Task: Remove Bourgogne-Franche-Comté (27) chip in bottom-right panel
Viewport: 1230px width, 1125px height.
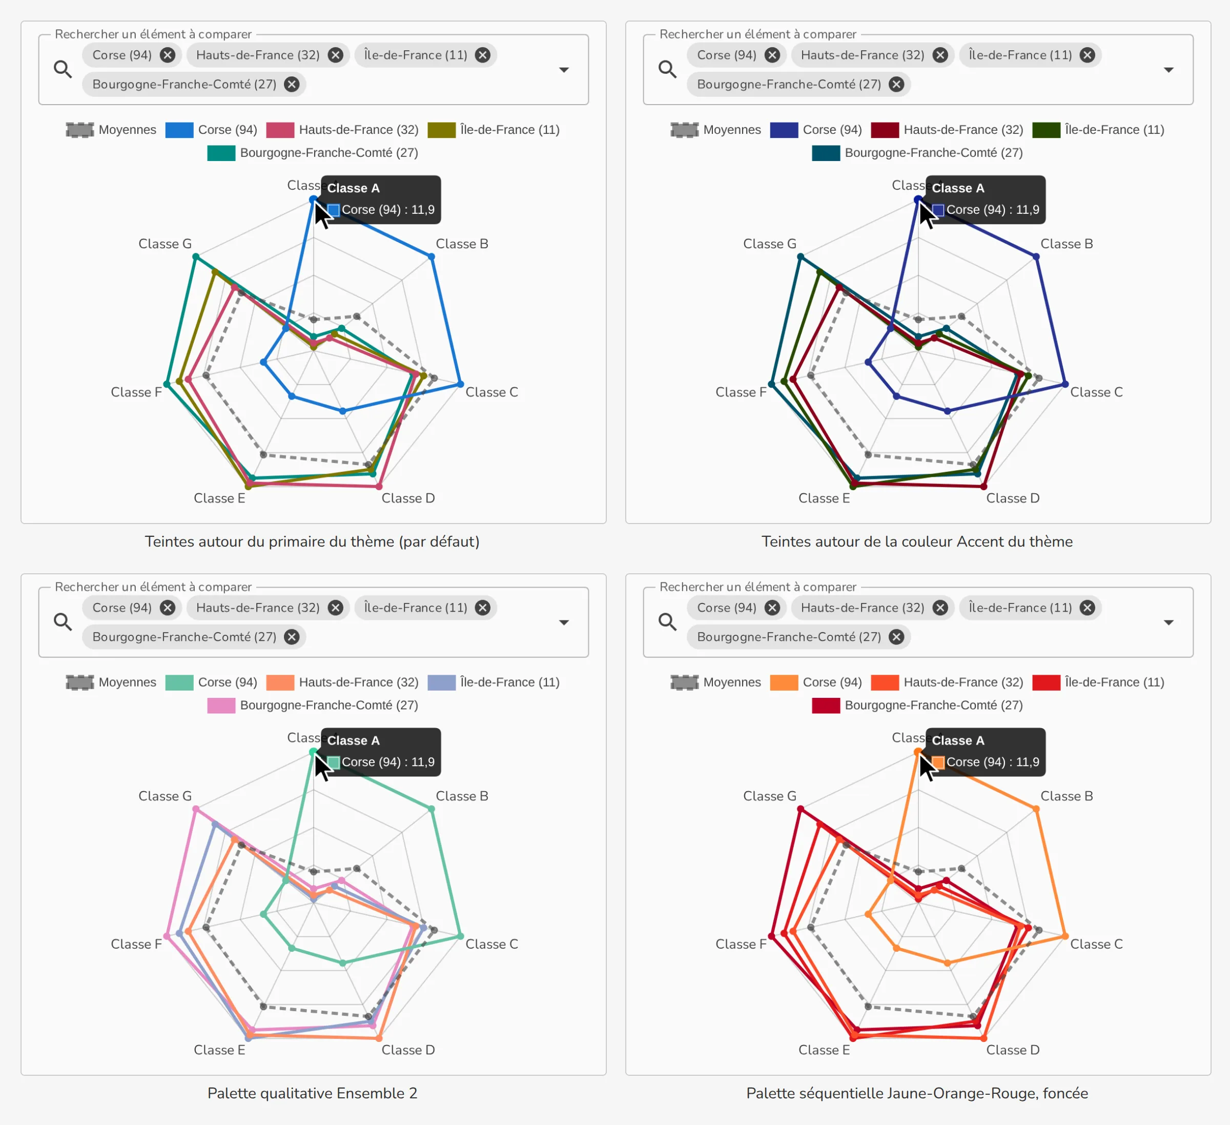Action: [x=896, y=637]
